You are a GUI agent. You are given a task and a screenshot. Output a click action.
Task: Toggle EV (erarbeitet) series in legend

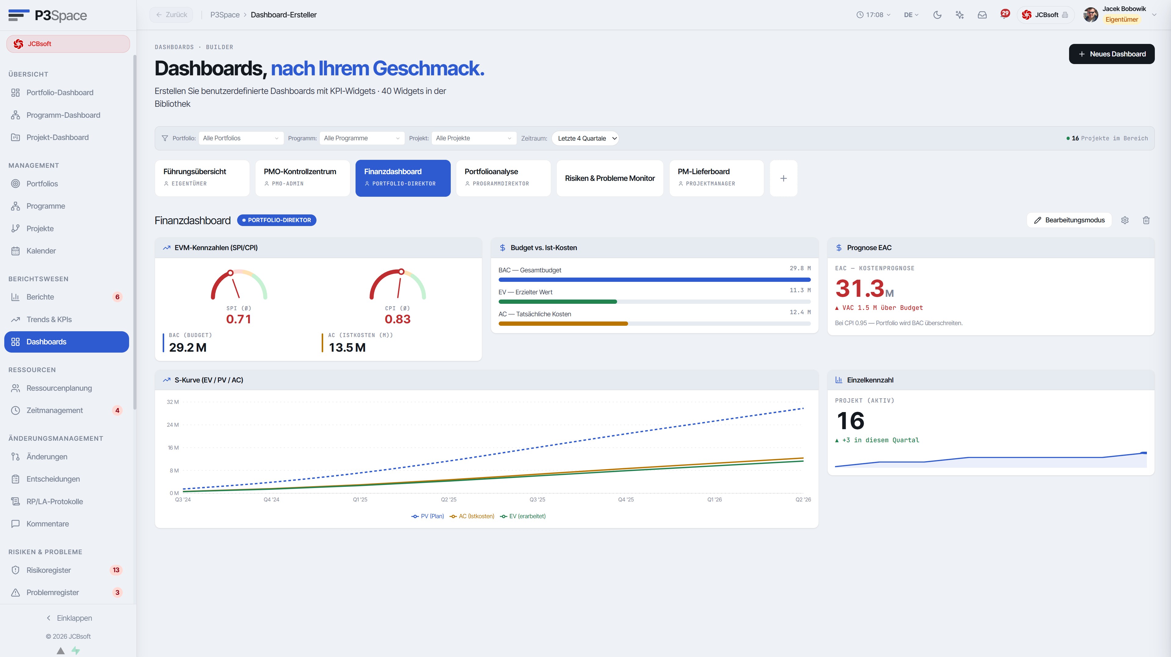coord(523,517)
